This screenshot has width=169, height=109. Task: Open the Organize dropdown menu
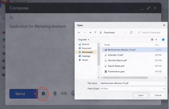(83, 40)
